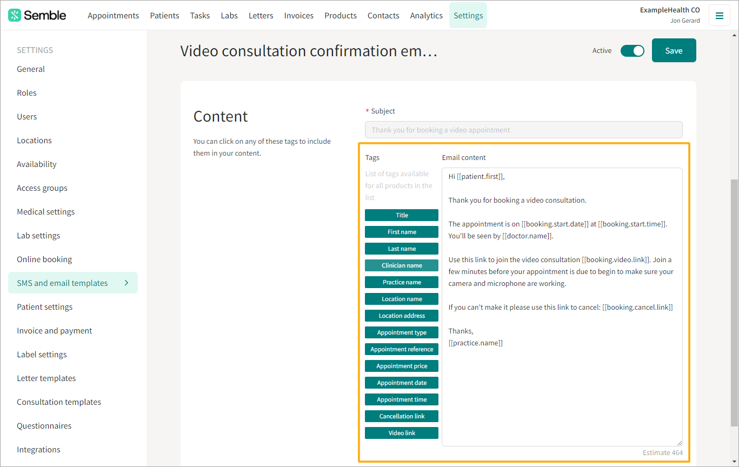This screenshot has height=467, width=739.
Task: Select Access groups in sidebar
Action: pyautogui.click(x=42, y=188)
